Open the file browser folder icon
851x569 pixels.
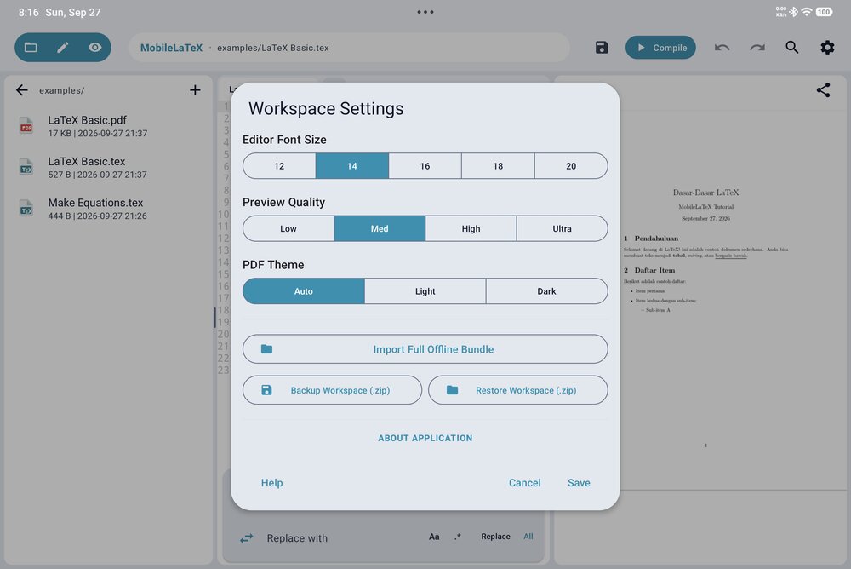coord(31,48)
